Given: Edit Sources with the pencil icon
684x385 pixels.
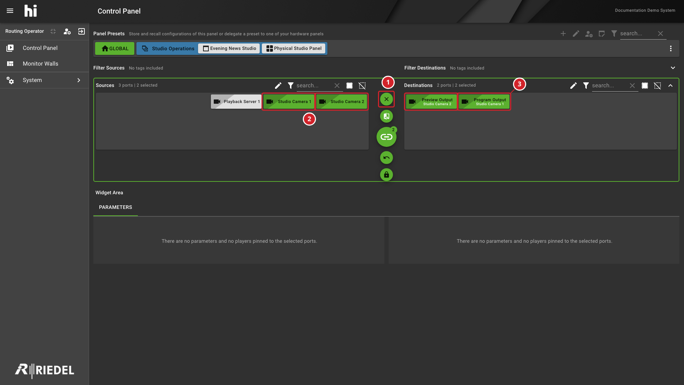Looking at the screenshot, I should (278, 86).
